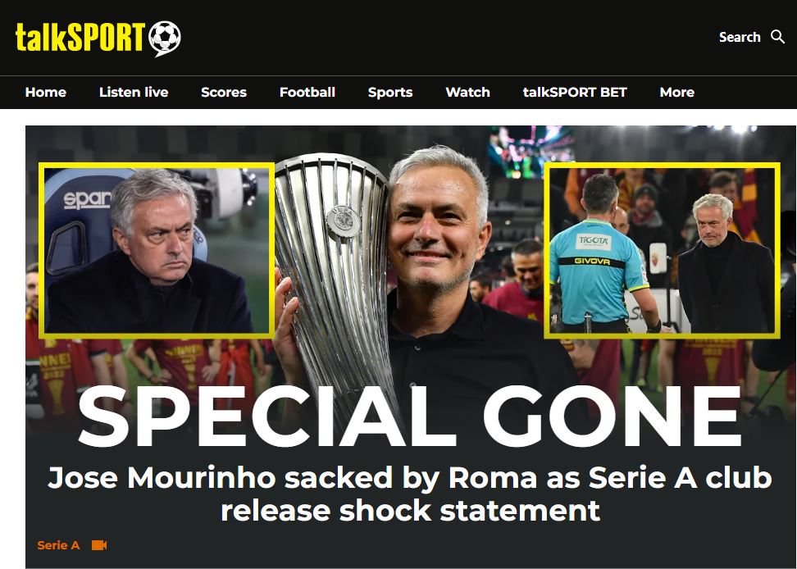Open the Home menu item
This screenshot has height=569, width=797.
46,92
